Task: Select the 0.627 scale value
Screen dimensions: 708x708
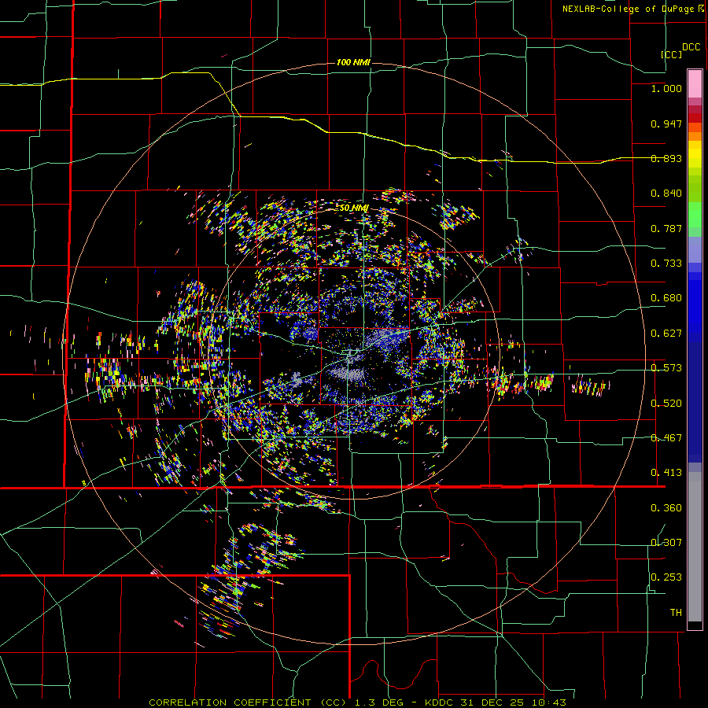Action: [x=666, y=334]
